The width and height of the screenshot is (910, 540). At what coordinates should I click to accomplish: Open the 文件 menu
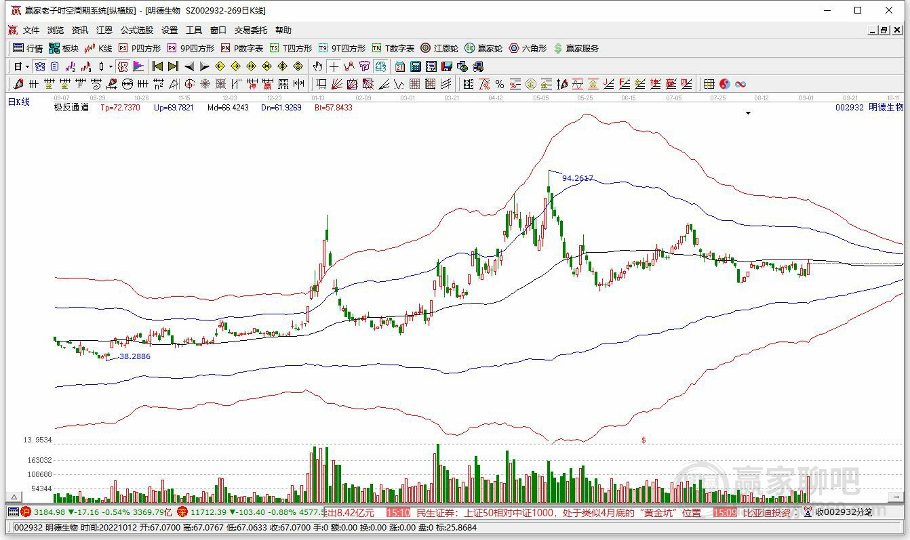31,30
